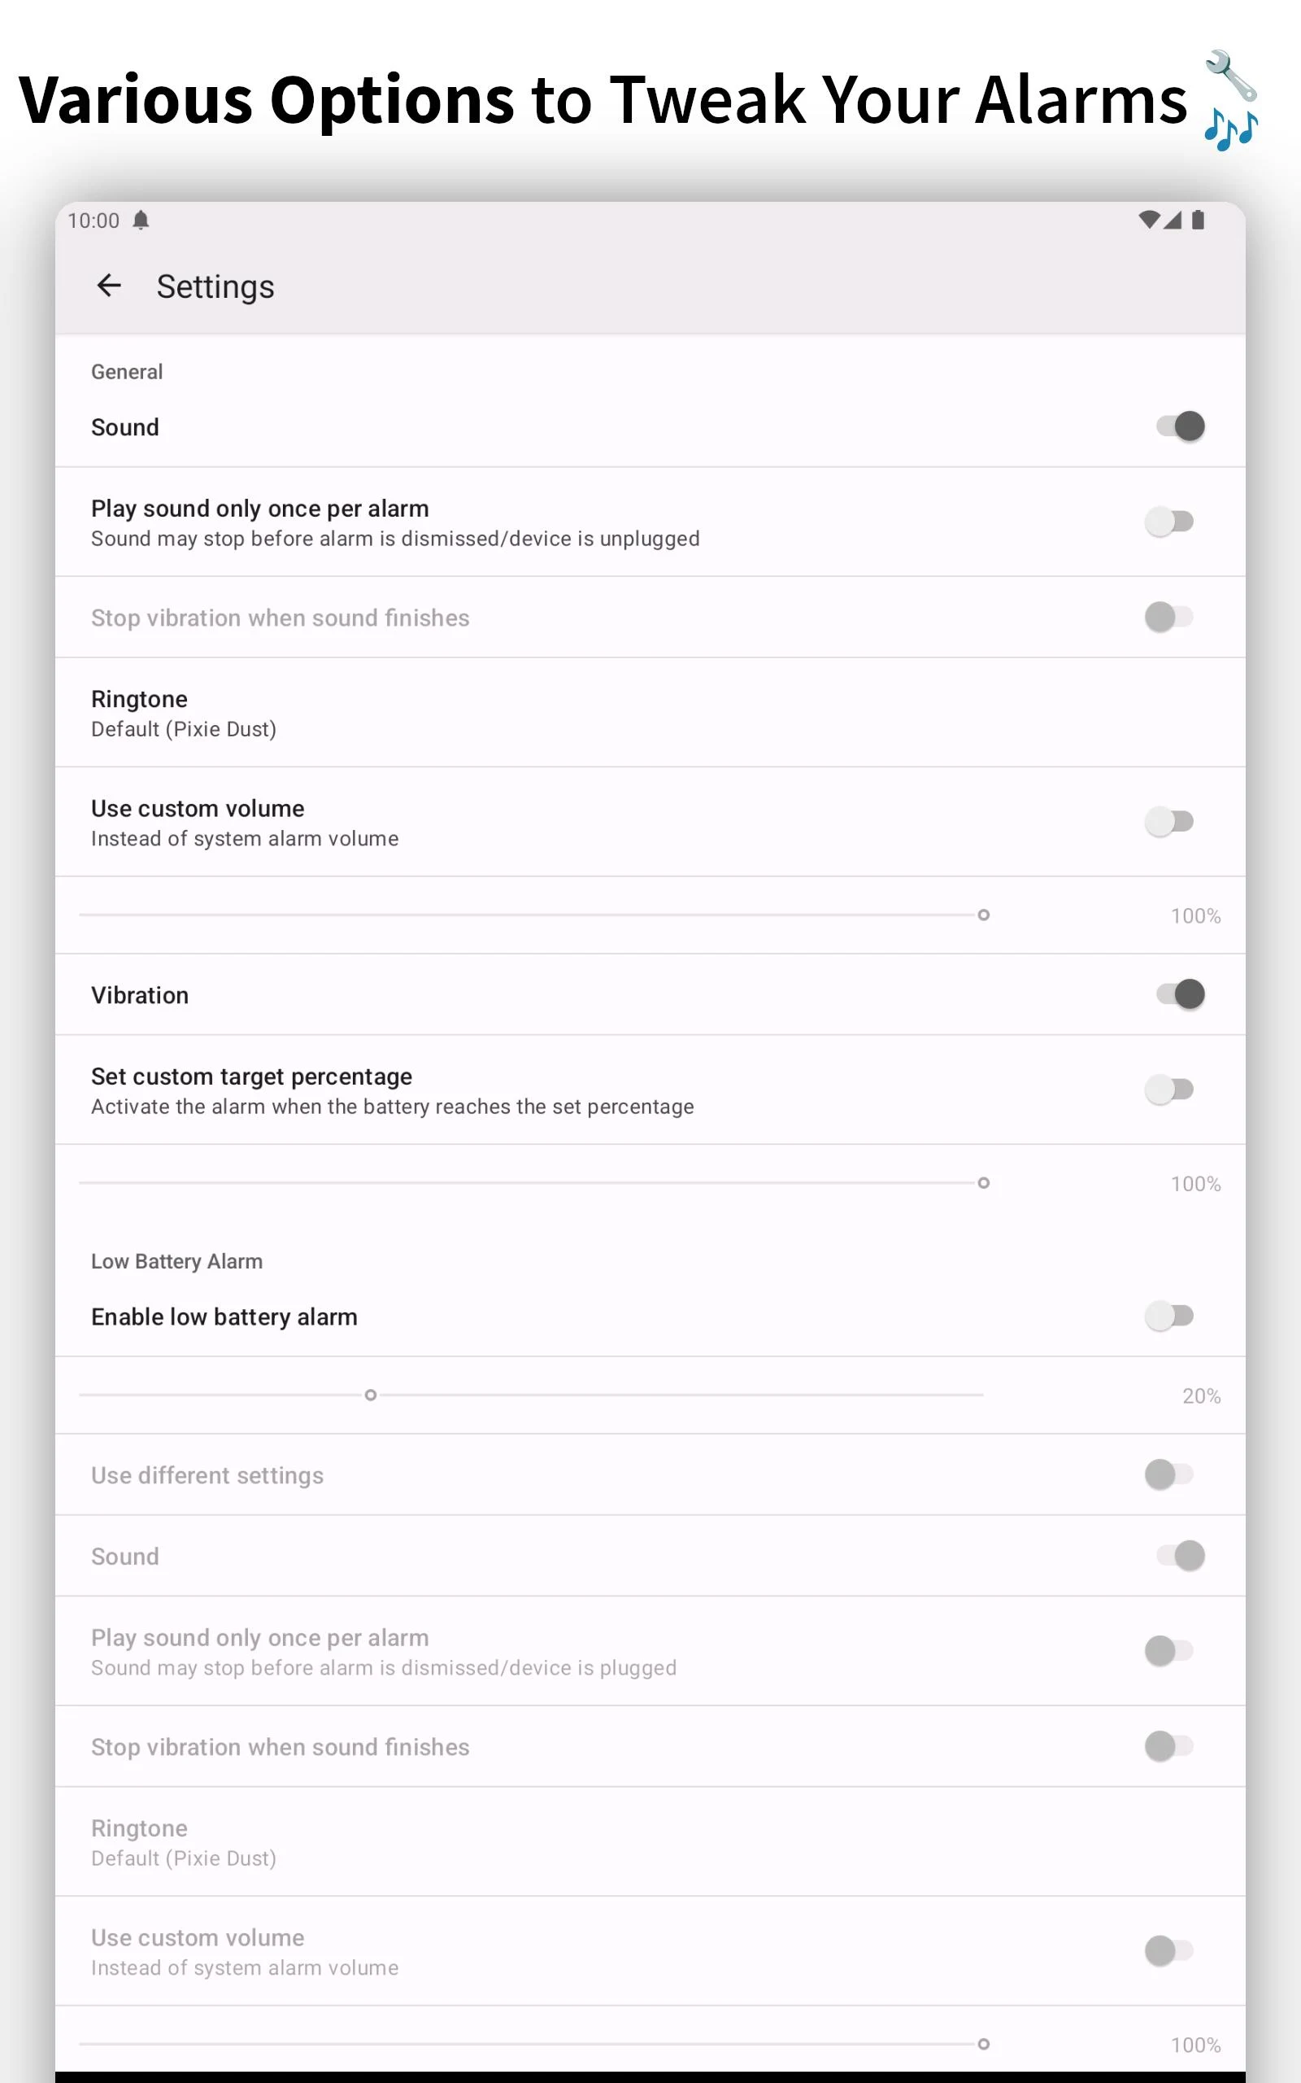Screen dimensions: 1301x2083
Task: Tap the Settings title text
Action: pyautogui.click(x=215, y=286)
